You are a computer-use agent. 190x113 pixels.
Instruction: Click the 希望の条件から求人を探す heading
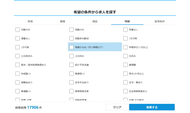pyautogui.click(x=95, y=12)
